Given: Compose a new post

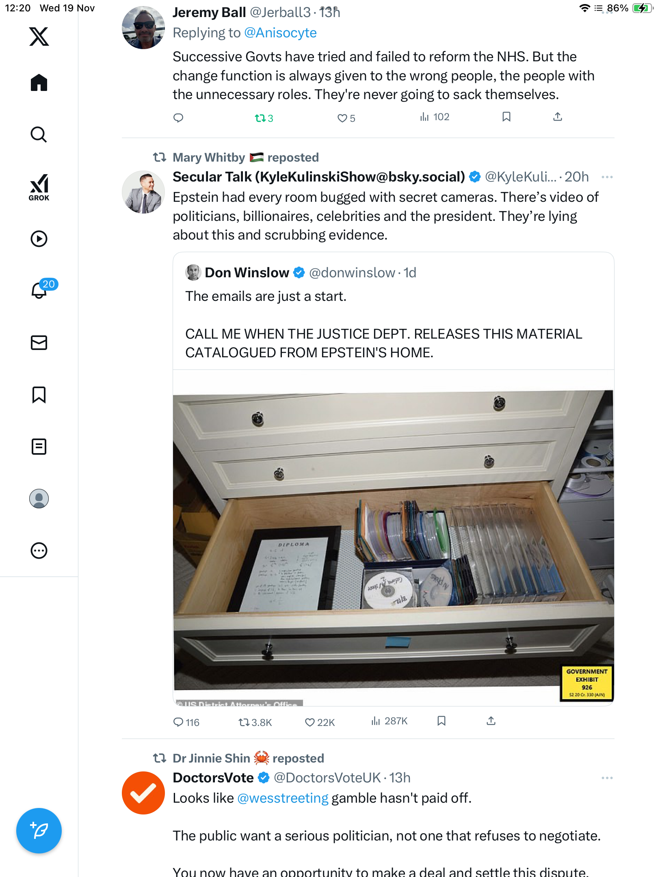Looking at the screenshot, I should click(39, 831).
